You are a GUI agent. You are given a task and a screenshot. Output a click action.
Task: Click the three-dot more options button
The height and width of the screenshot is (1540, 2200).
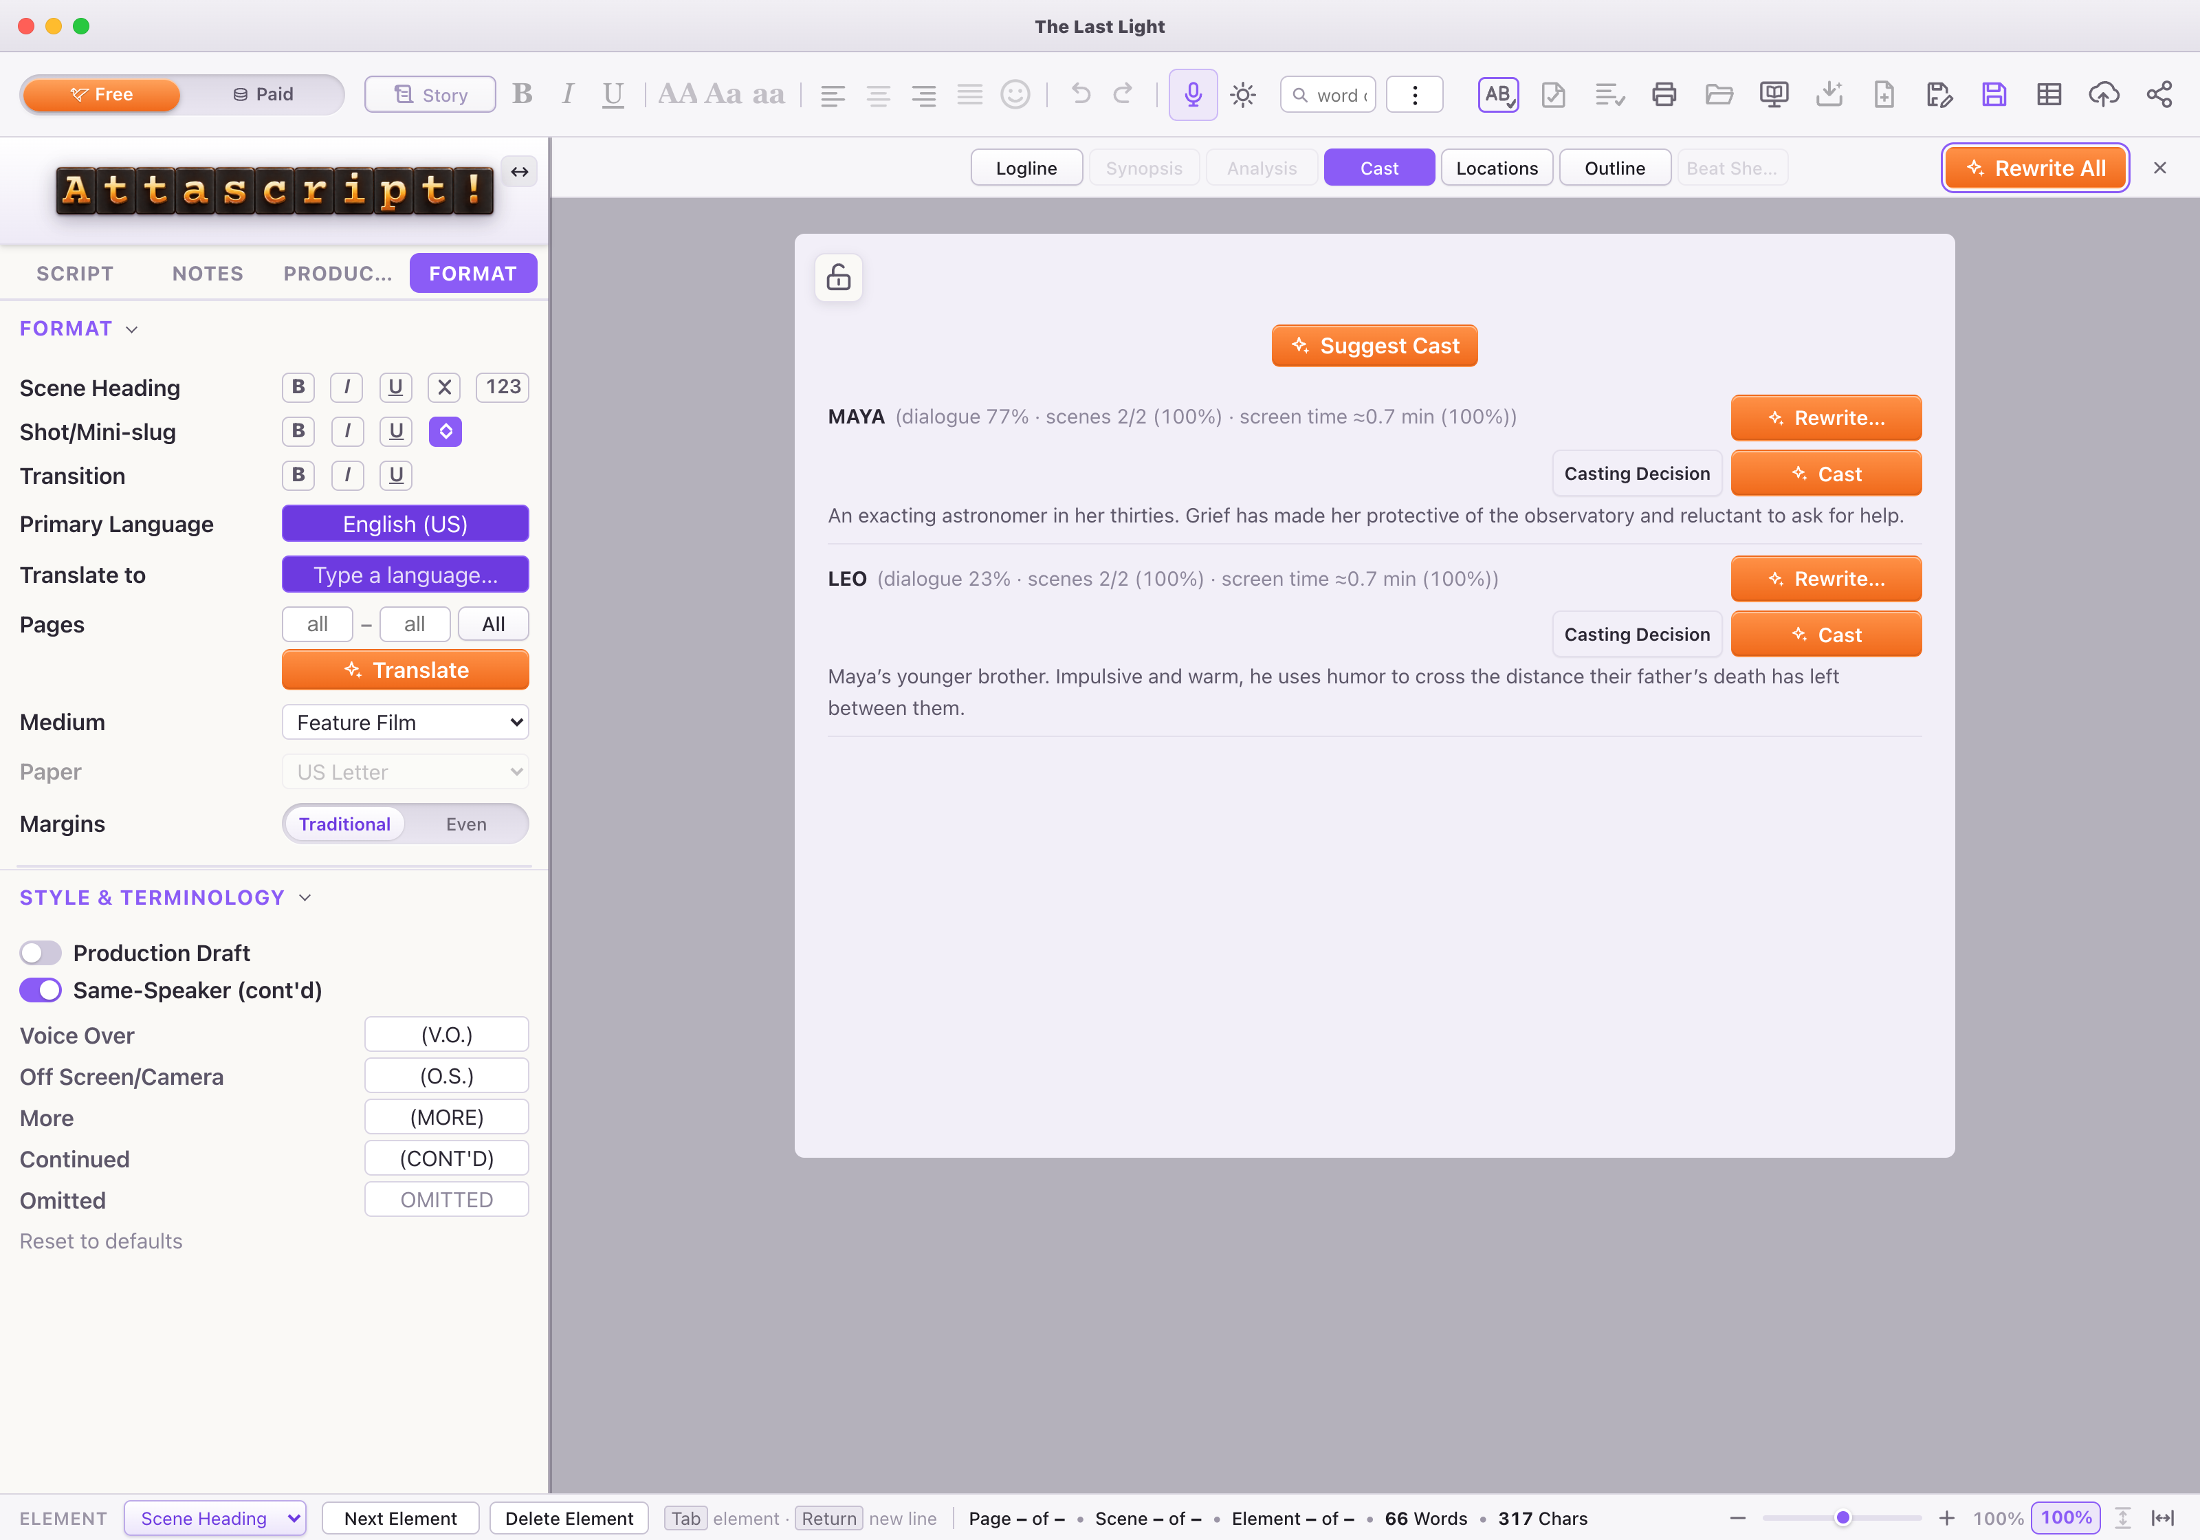tap(1414, 94)
